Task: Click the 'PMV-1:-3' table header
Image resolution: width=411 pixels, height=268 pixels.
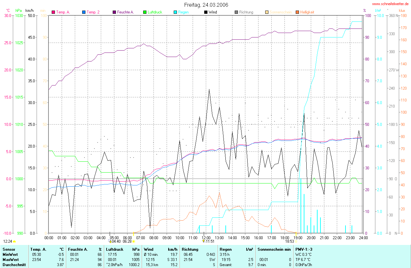Action: (304, 249)
